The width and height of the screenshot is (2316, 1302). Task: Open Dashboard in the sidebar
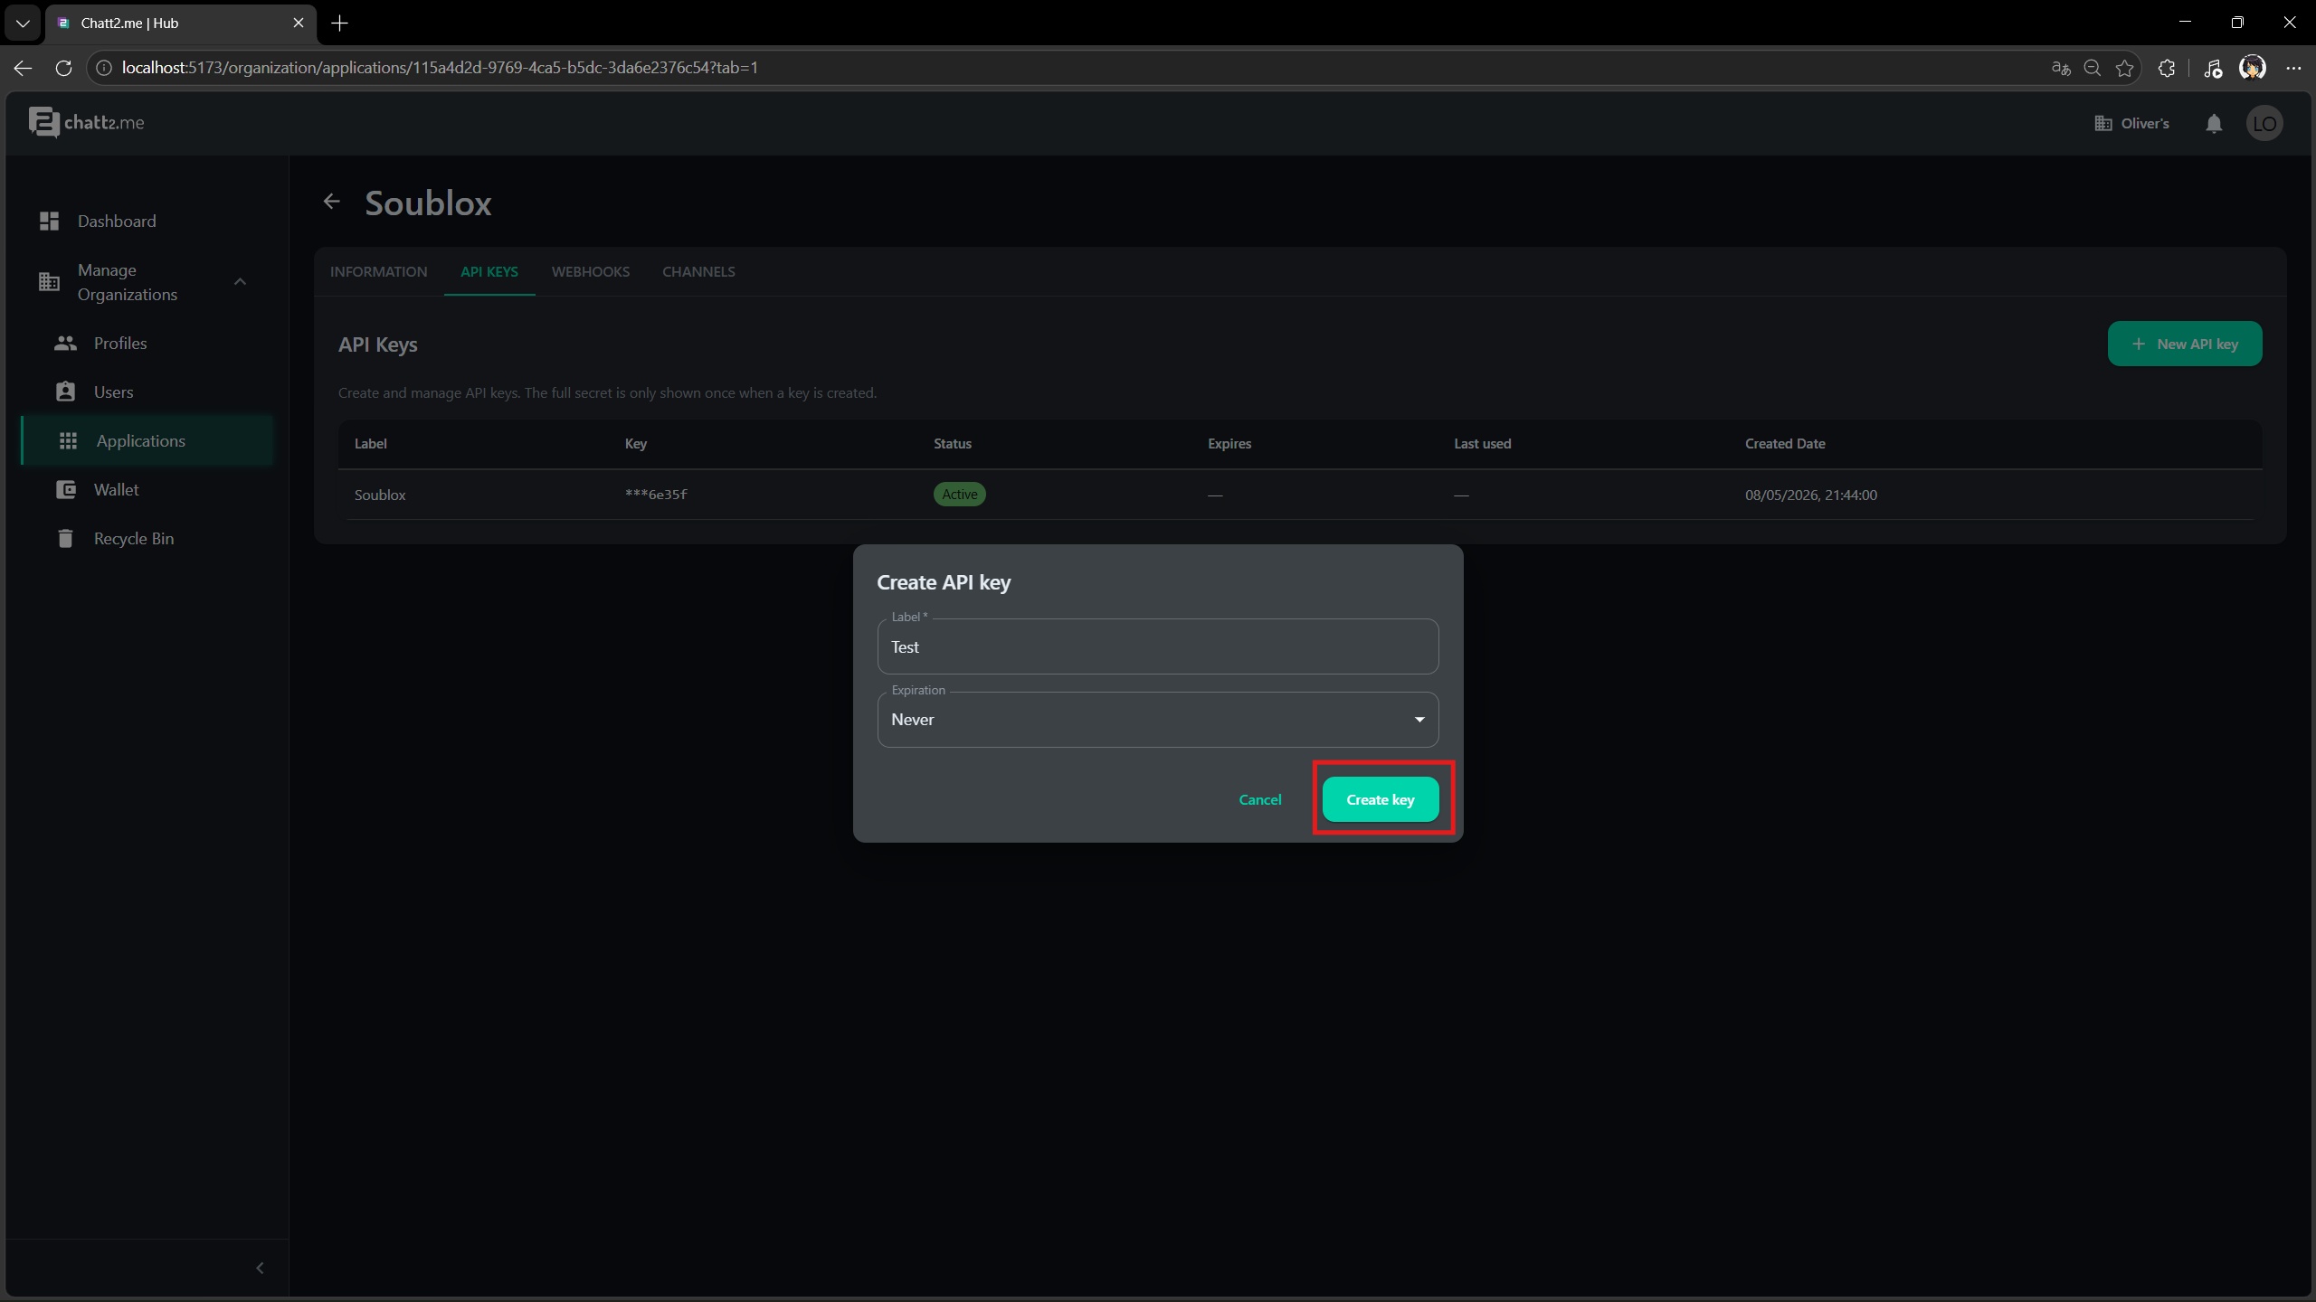(x=147, y=221)
